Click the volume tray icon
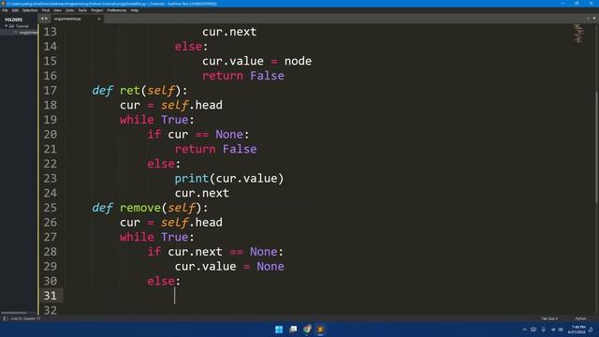Screen dimensions: 599x337 (x=561, y=330)
